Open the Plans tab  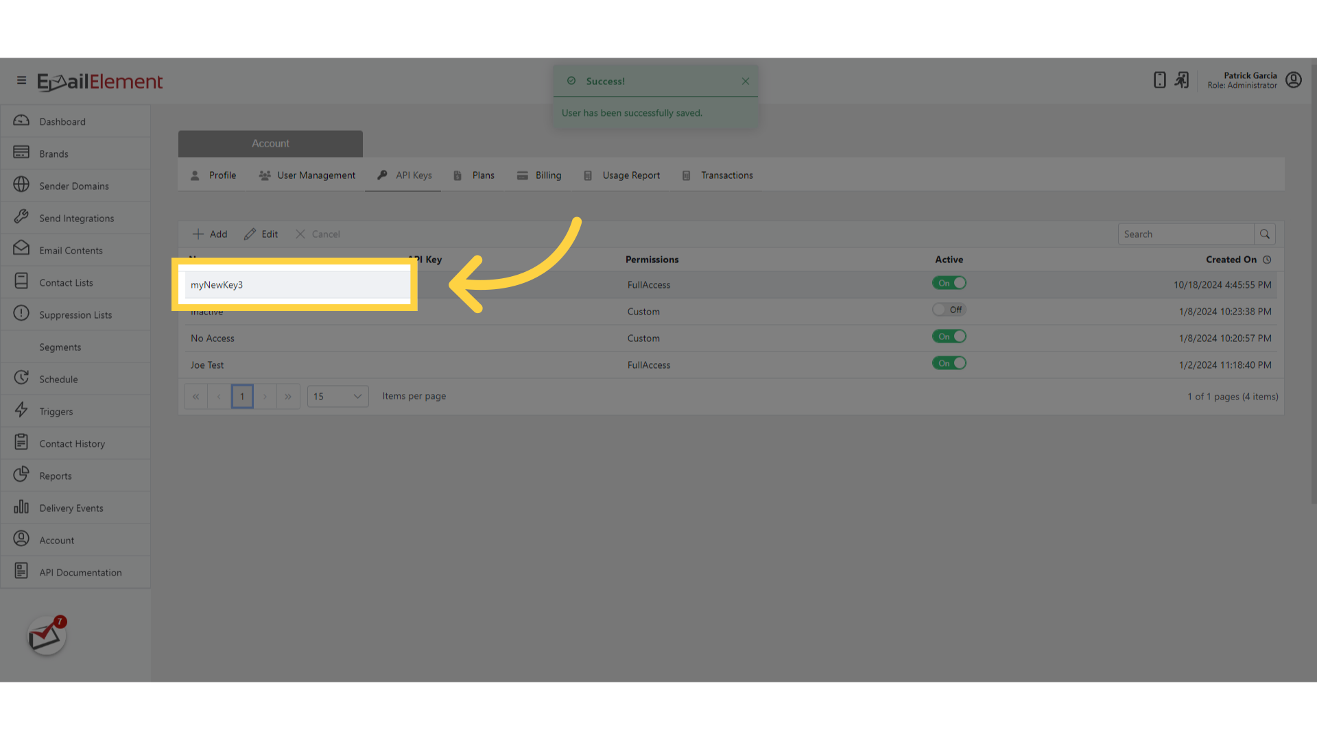click(474, 175)
